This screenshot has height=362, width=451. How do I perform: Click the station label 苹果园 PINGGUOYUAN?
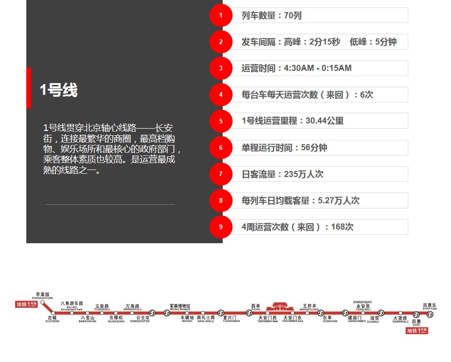click(42, 296)
